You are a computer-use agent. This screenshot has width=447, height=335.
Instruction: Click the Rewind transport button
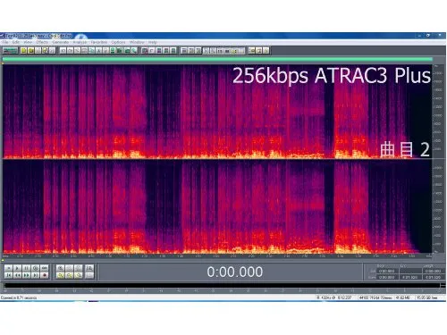[x=17, y=275]
